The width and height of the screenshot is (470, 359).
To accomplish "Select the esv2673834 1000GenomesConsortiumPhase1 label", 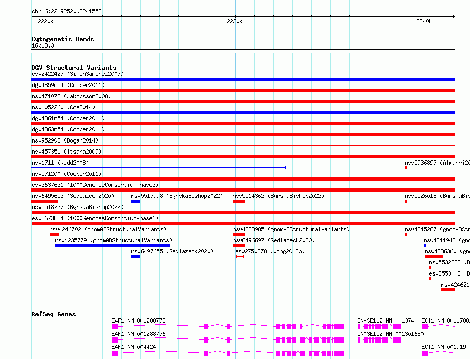I will tap(95, 218).
